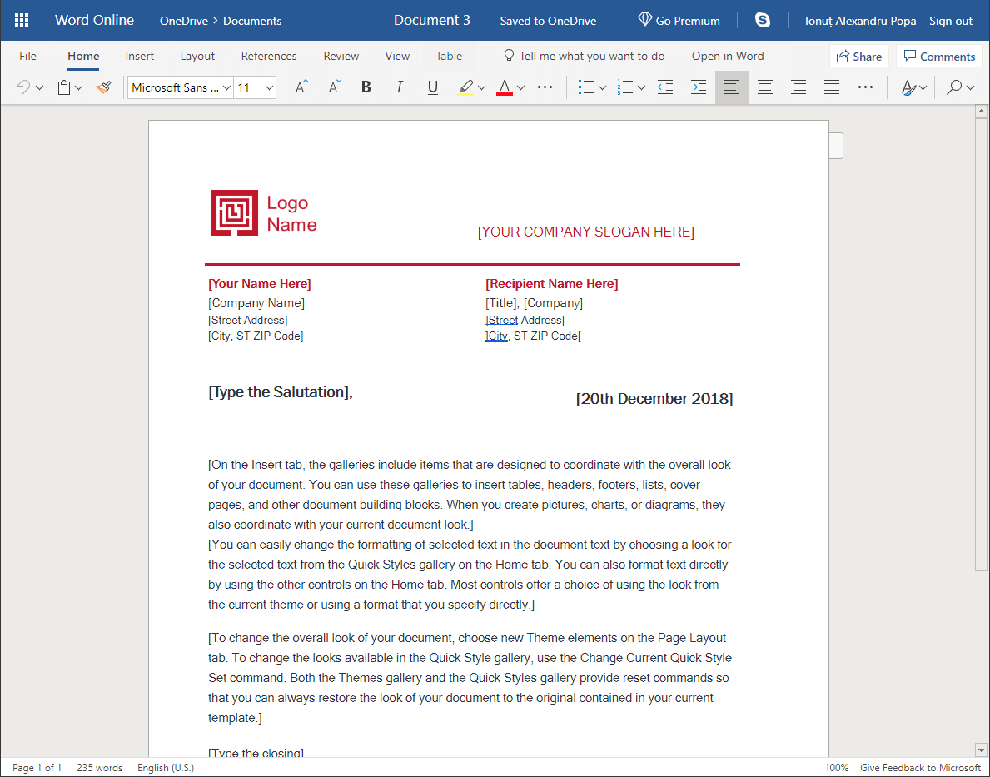990x777 pixels.
Task: Open the Documents breadcrumb link
Action: click(252, 21)
